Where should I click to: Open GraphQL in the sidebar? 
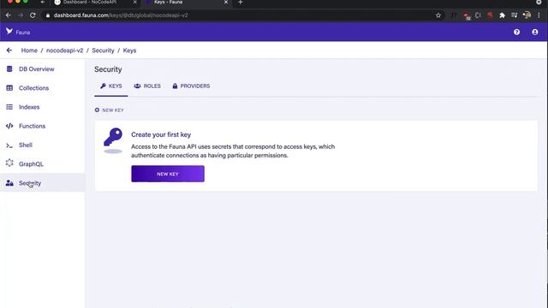coord(31,164)
